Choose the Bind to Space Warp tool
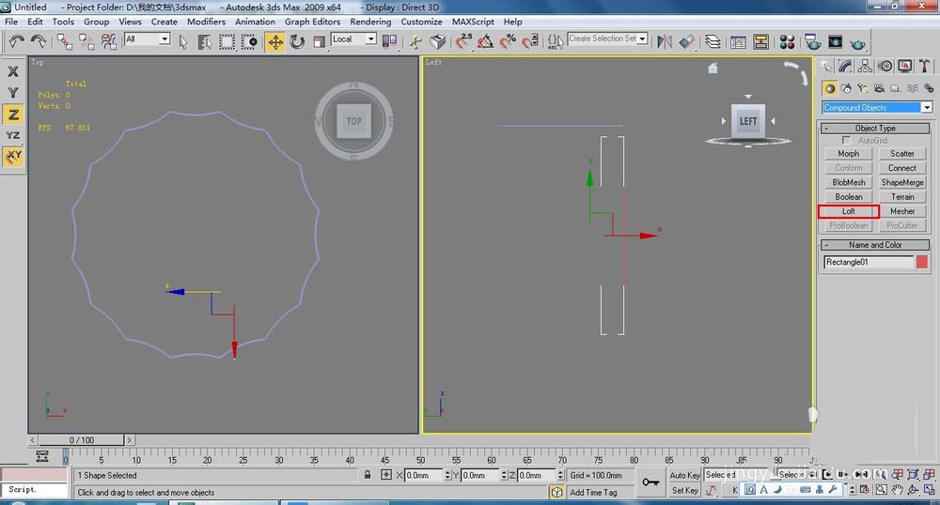 click(x=108, y=41)
